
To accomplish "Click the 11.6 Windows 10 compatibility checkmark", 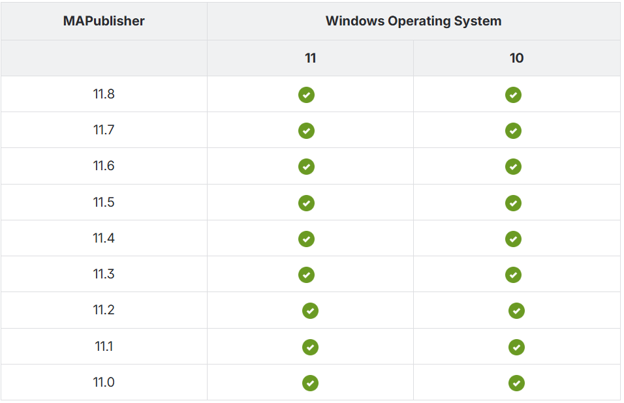I will (x=513, y=166).
